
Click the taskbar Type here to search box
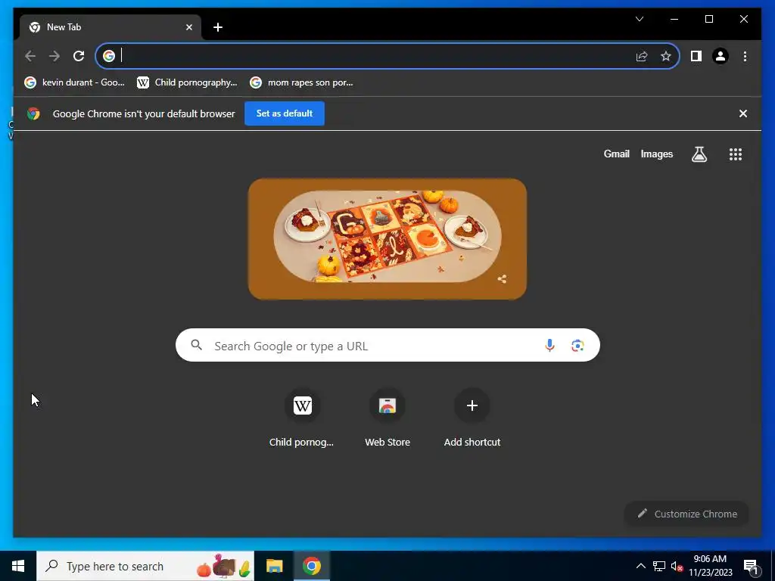point(145,566)
